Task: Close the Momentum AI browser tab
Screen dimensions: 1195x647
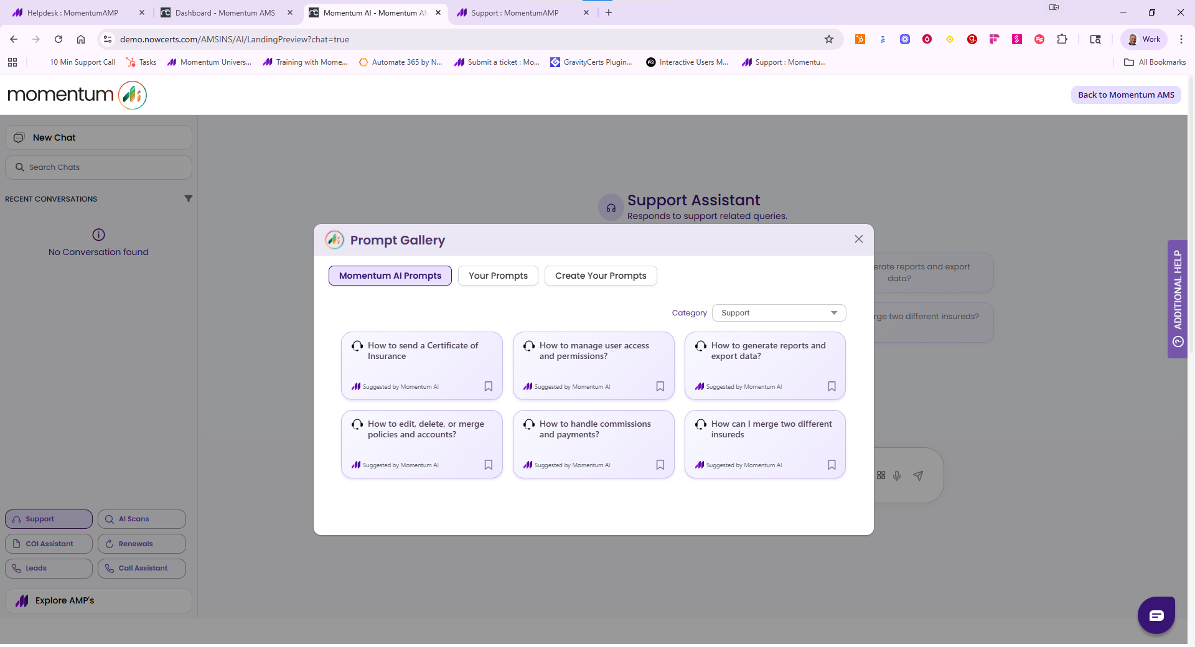Action: tap(438, 12)
